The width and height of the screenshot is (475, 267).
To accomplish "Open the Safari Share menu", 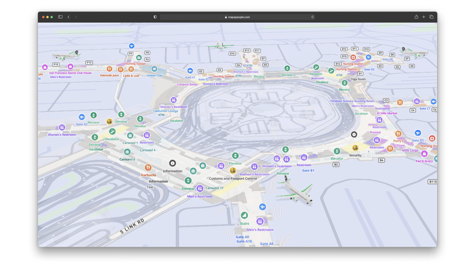I will click(416, 17).
